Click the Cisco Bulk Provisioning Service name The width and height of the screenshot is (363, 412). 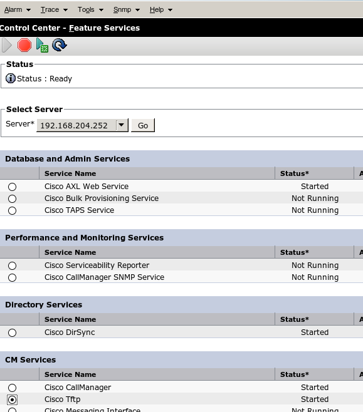(102, 198)
